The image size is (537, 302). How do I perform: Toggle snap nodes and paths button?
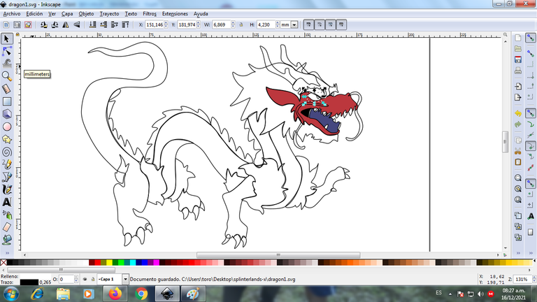coord(530,113)
